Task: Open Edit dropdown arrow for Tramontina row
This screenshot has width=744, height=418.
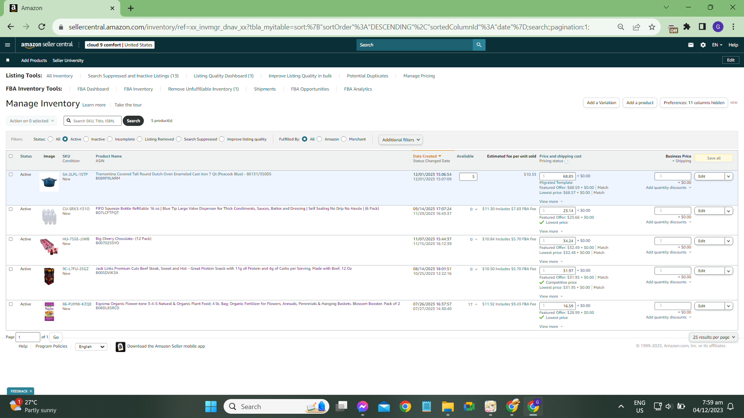Action: click(x=728, y=176)
